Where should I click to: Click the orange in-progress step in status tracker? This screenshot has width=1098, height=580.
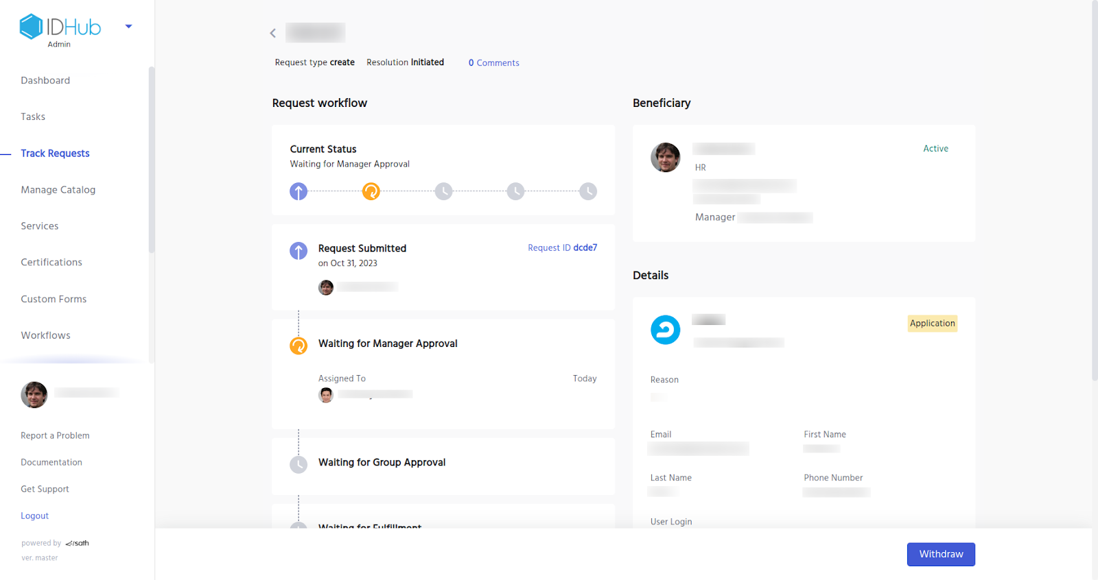point(371,191)
